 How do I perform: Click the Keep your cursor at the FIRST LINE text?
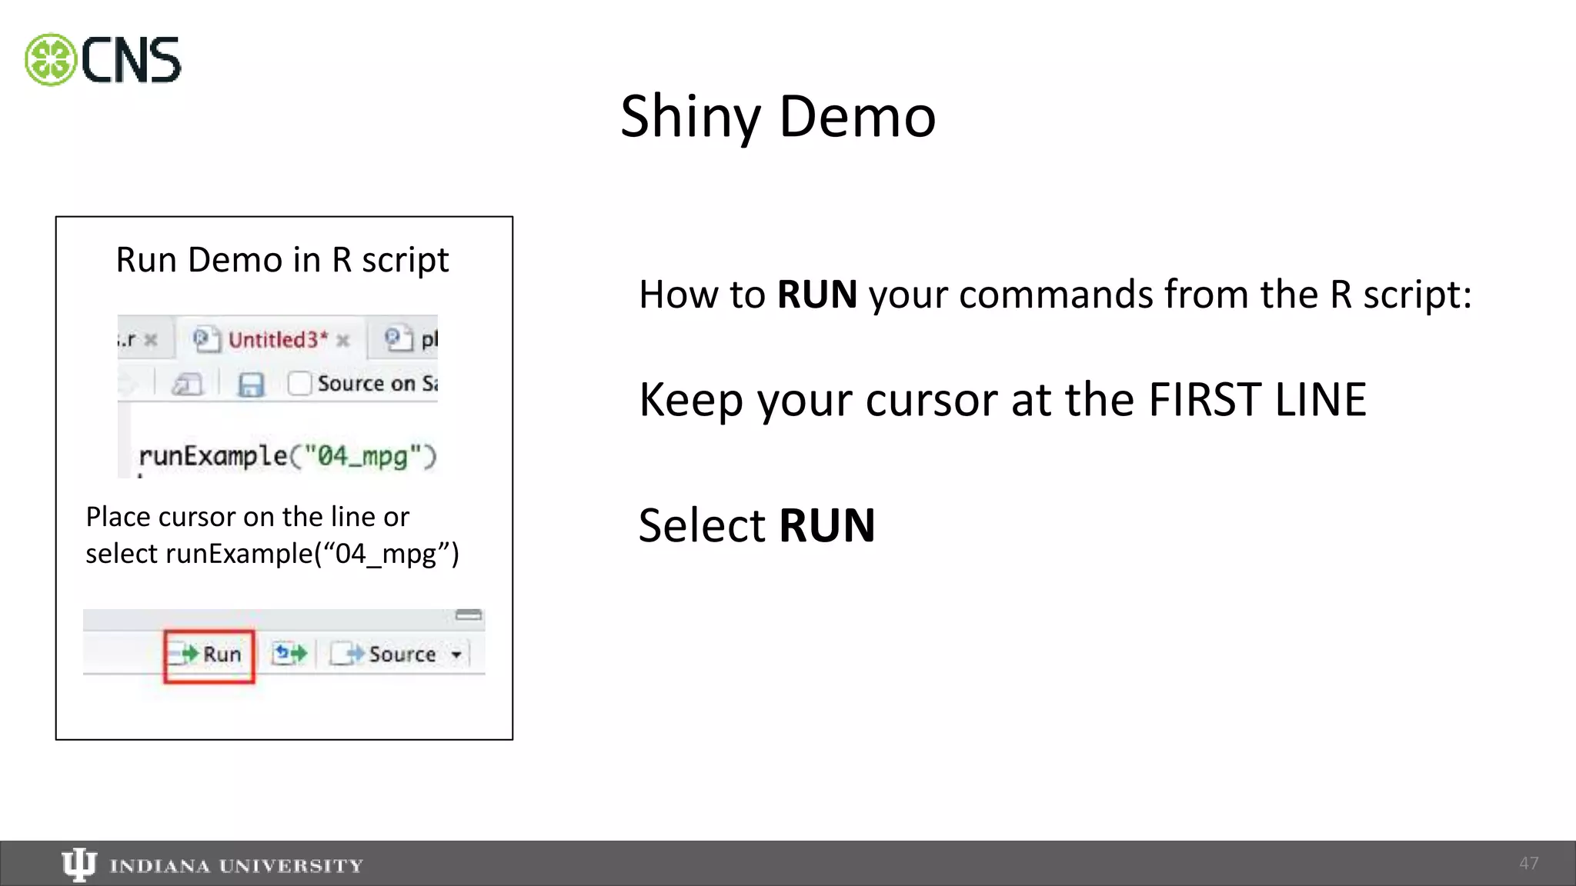click(1003, 400)
